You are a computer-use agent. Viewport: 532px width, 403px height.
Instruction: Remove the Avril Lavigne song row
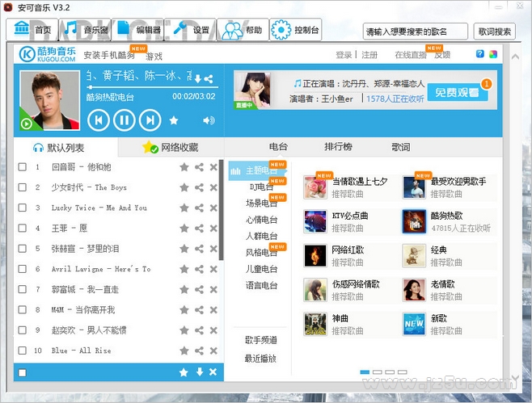click(x=213, y=269)
